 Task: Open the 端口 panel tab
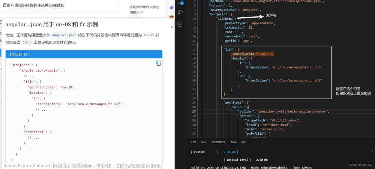(244, 142)
